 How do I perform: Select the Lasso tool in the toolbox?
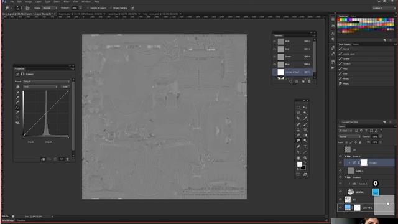298,113
